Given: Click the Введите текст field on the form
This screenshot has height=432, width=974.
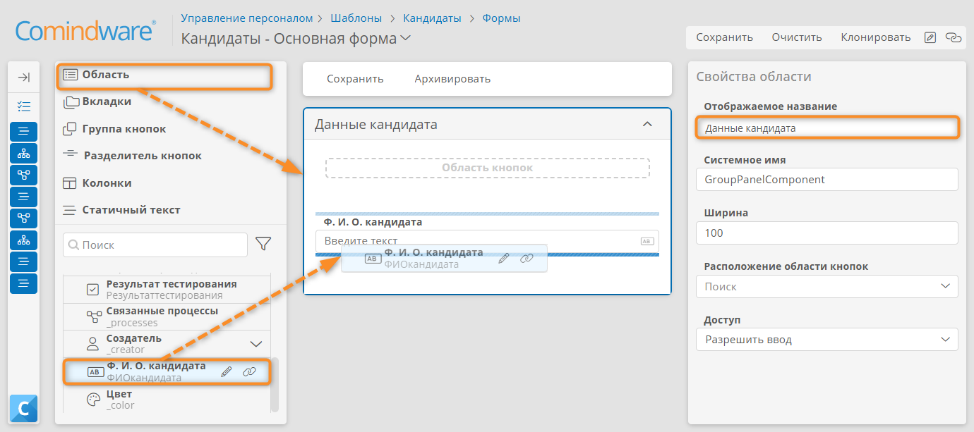Looking at the screenshot, I should [487, 241].
